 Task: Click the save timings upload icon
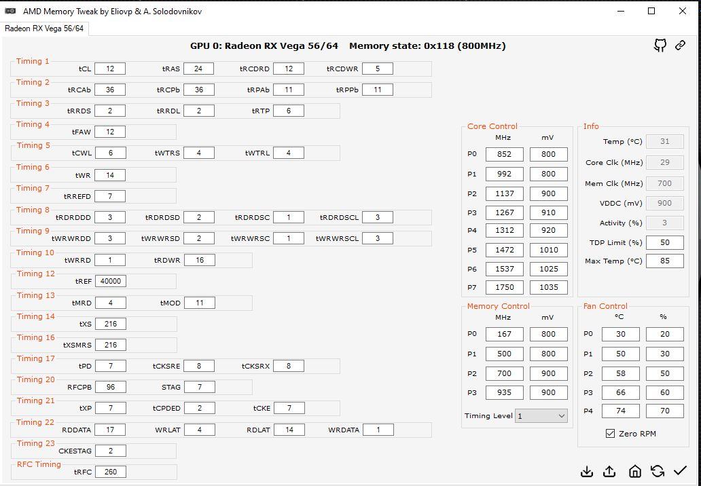(609, 471)
